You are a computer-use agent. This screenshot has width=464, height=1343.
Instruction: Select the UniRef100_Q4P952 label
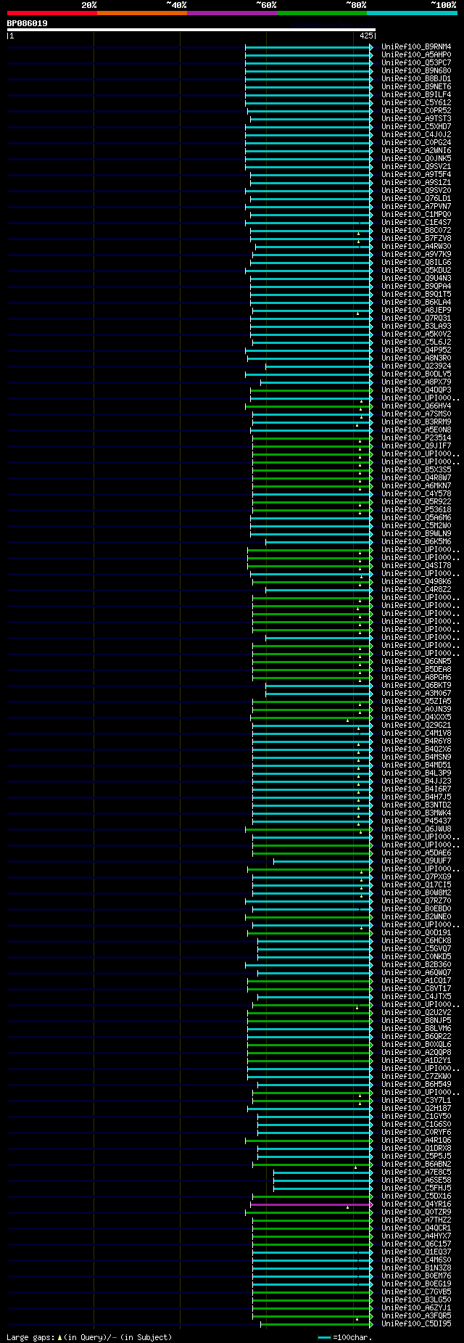(416, 350)
